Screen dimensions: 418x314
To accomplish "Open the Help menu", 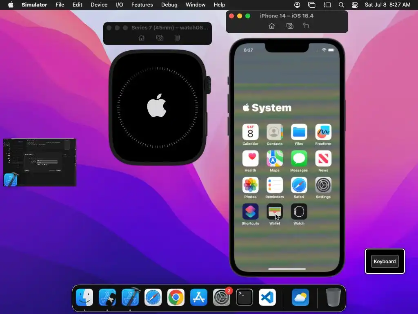I will coord(219,5).
